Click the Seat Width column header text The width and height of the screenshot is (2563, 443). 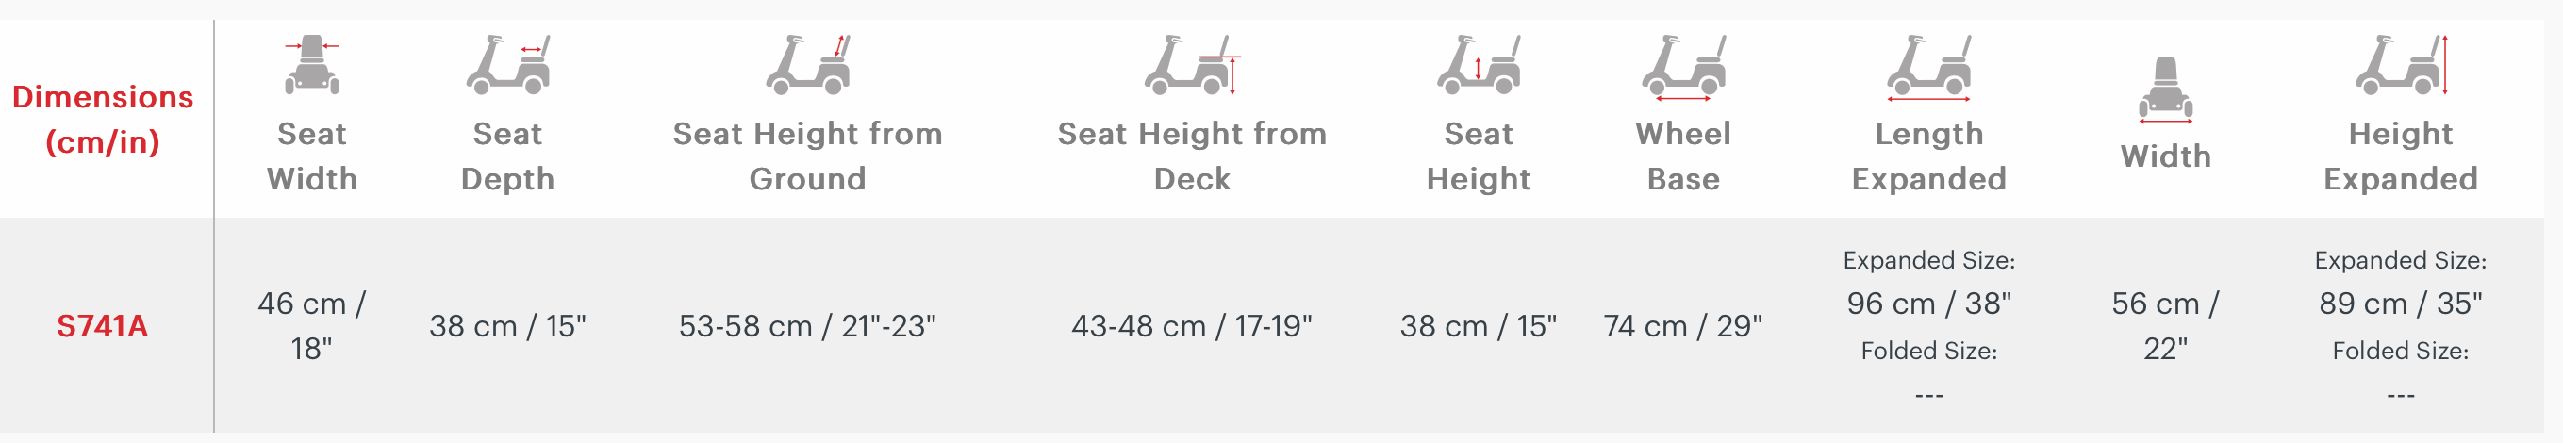coord(311,156)
